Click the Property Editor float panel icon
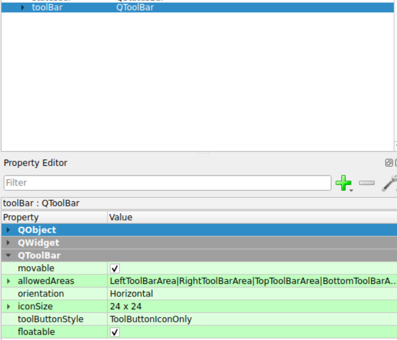The width and height of the screenshot is (397, 340). 389,163
